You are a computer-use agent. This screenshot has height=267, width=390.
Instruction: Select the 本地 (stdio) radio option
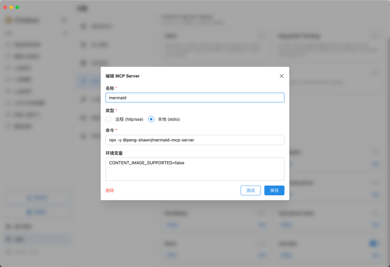[x=151, y=119]
